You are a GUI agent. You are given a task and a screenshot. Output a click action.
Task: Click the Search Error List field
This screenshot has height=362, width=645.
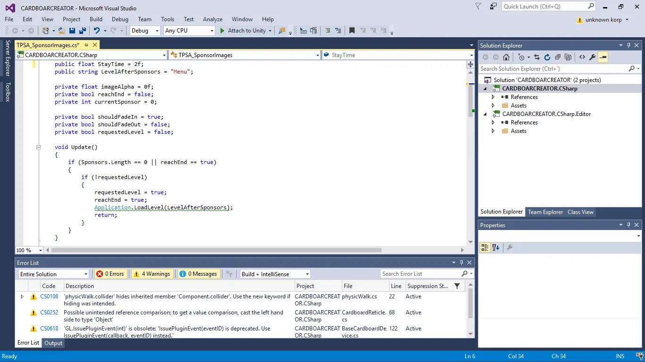tap(420, 274)
